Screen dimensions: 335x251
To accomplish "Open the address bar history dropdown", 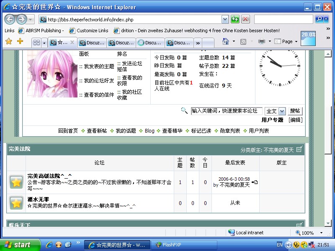I will pos(225,20).
